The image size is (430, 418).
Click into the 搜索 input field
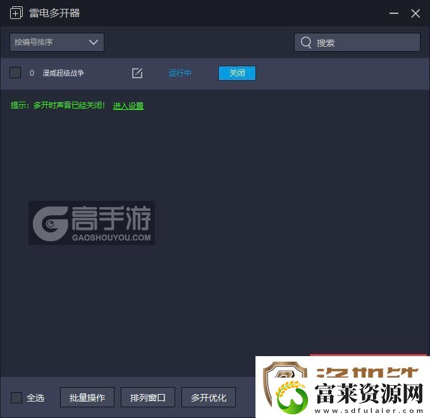click(x=357, y=42)
